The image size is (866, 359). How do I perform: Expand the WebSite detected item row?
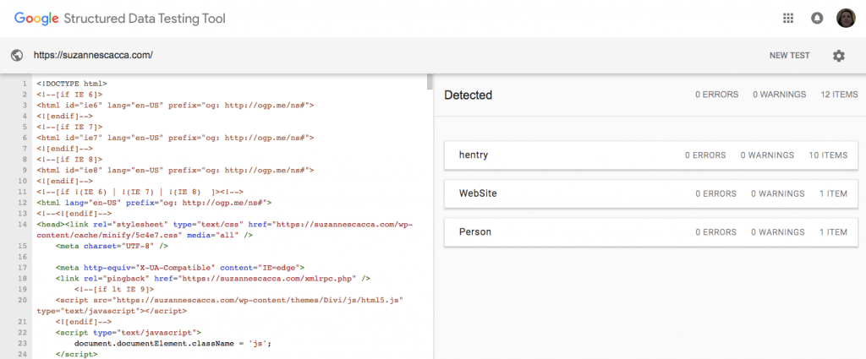click(650, 193)
